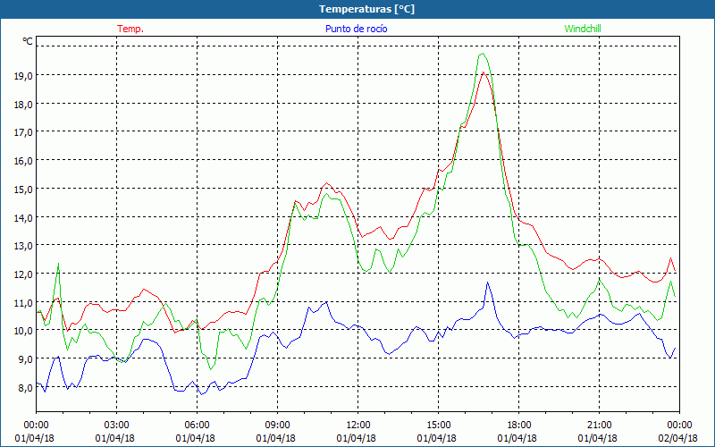Click the Temperaturas [°C] chart title
This screenshot has height=447, width=715.
pos(366,9)
